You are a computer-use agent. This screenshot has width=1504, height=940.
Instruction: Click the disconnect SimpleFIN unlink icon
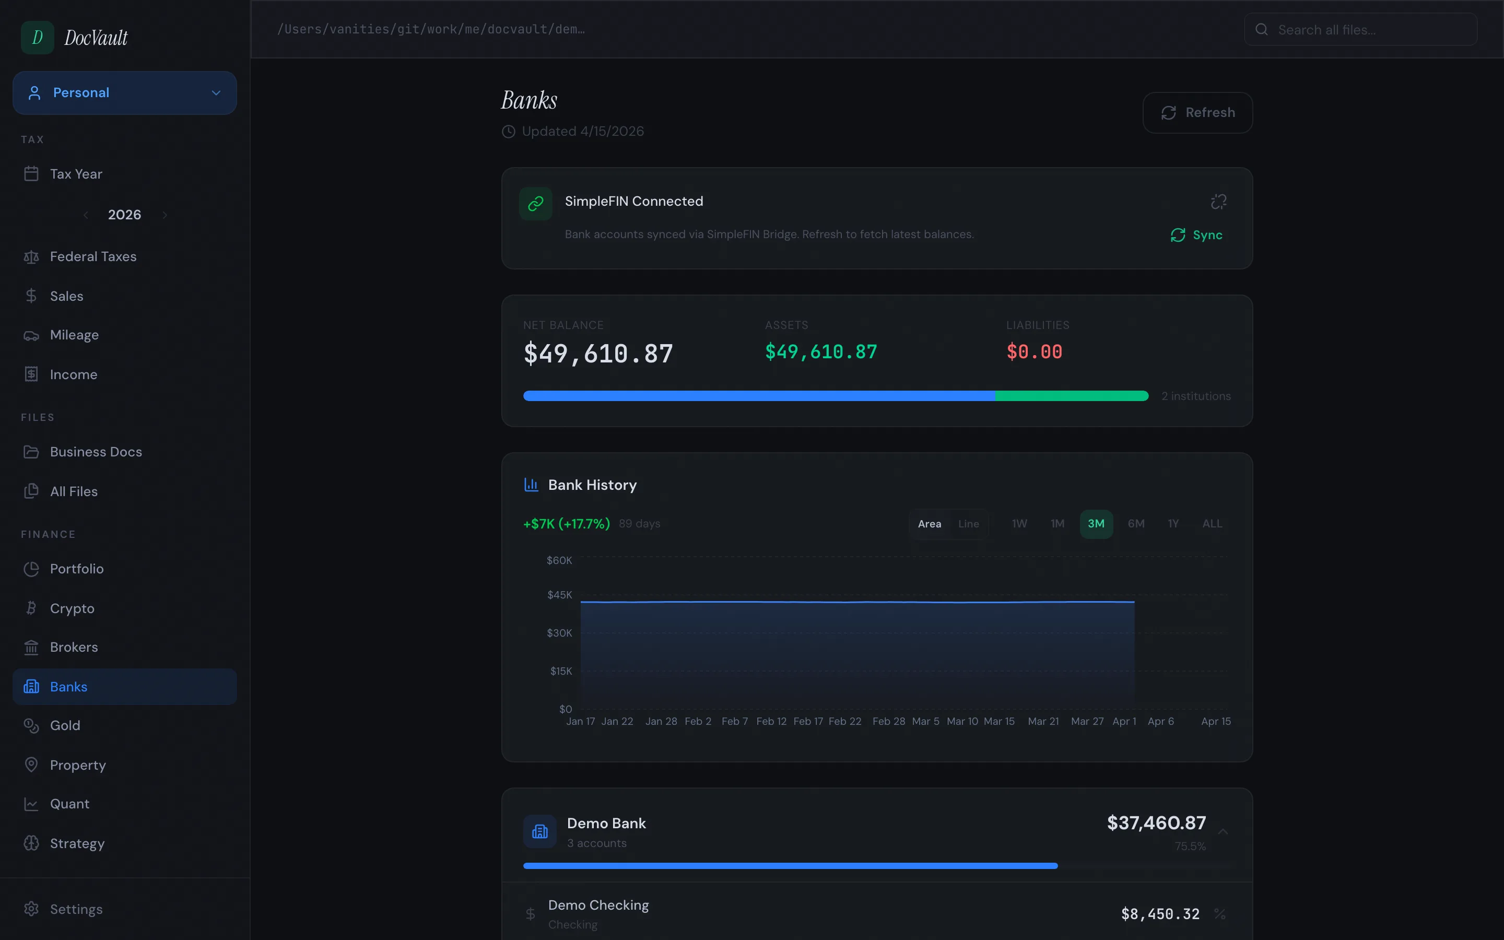[1219, 202]
